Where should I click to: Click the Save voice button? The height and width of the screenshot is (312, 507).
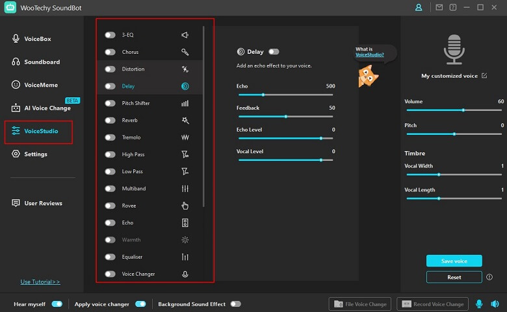pos(454,261)
